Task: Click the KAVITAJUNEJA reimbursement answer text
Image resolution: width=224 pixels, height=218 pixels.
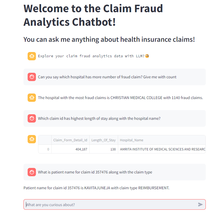Action: (96, 188)
